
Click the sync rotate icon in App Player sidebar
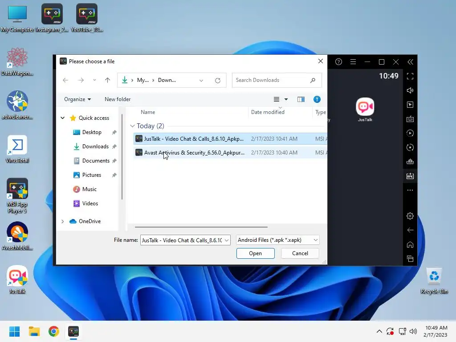(410, 147)
